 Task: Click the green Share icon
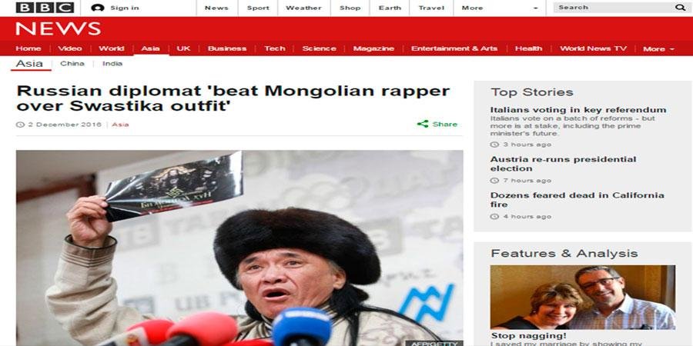pyautogui.click(x=423, y=124)
